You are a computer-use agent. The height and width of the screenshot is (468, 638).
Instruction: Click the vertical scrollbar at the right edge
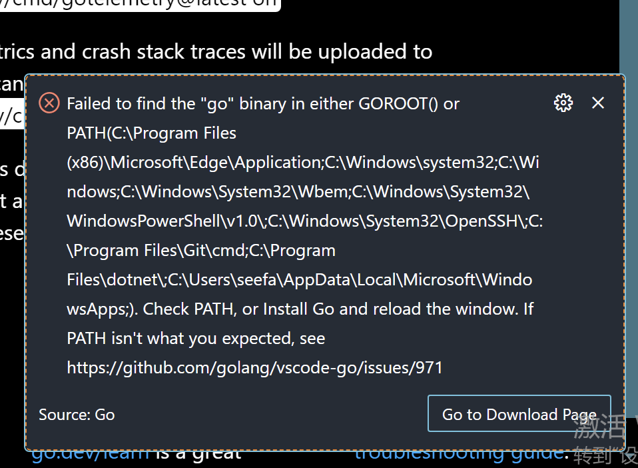629,37
